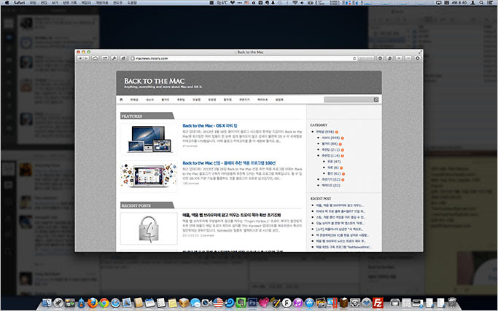Open the category link with count (211)
The width and height of the screenshot is (498, 311).
[330, 149]
